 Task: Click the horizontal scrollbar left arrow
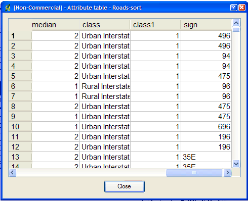(x=13, y=173)
